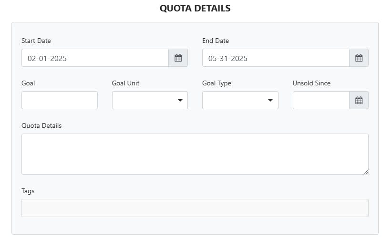Open the End Date calendar picker
This screenshot has height=239, width=392.
tap(359, 58)
